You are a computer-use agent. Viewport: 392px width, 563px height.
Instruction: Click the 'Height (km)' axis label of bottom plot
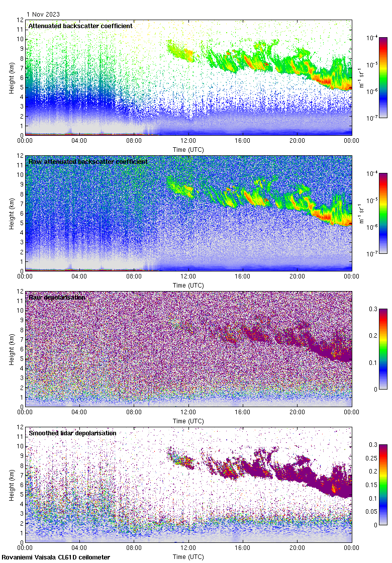click(x=12, y=485)
